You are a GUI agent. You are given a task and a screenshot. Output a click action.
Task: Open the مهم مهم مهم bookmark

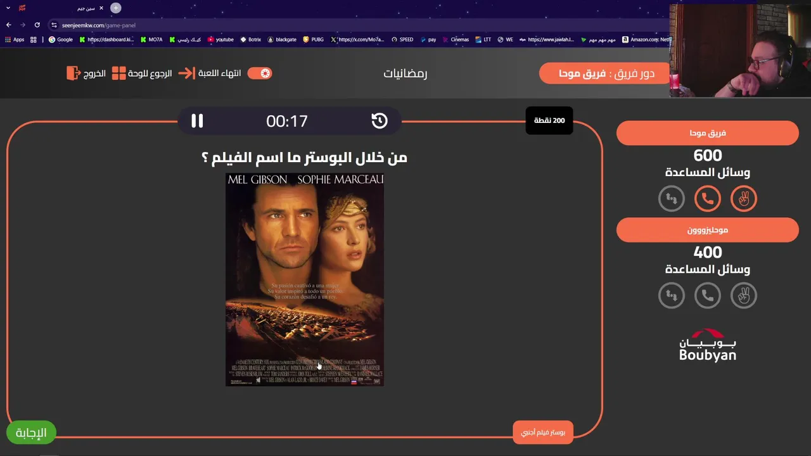click(x=598, y=39)
